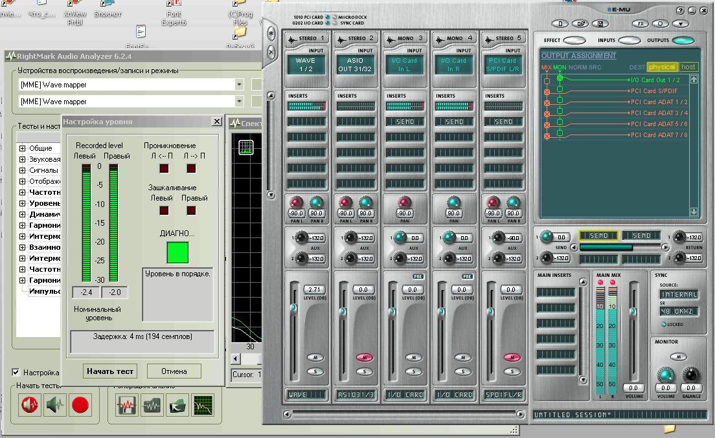The width and height of the screenshot is (715, 438).
Task: Unmute the SPDIF L/R channel strip
Action: pos(512,357)
